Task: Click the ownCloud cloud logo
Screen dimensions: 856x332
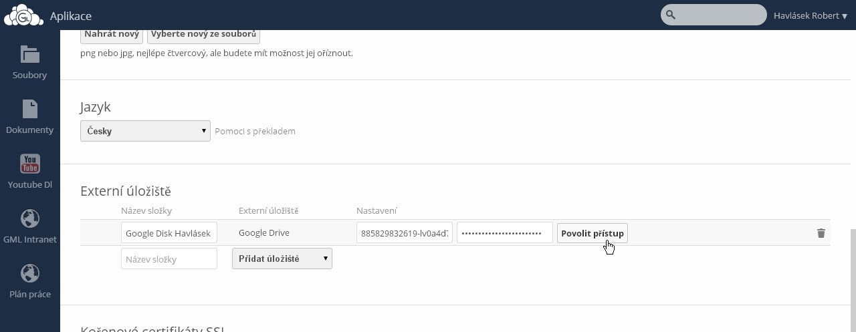Action: pyautogui.click(x=23, y=15)
